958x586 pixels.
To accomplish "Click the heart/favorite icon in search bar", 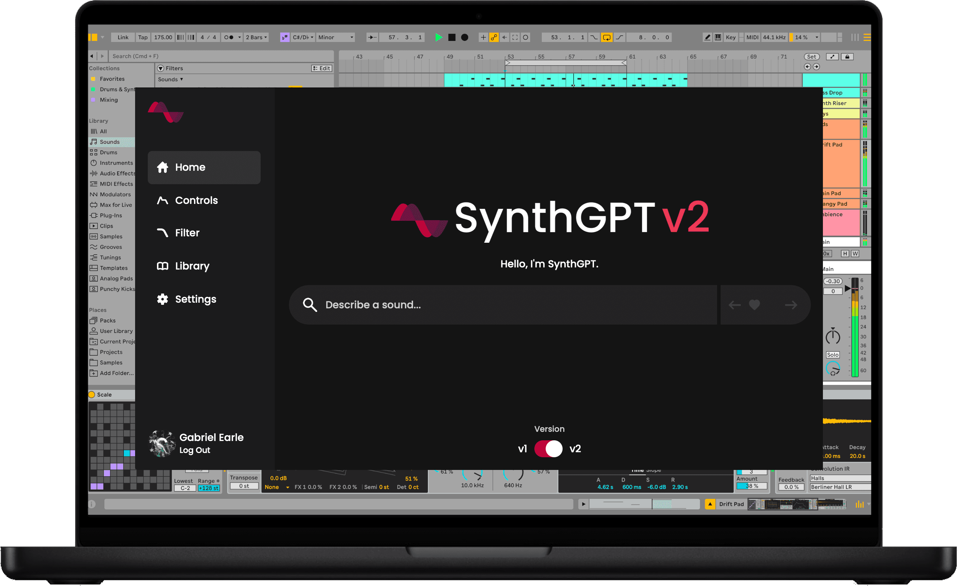I will 754,304.
